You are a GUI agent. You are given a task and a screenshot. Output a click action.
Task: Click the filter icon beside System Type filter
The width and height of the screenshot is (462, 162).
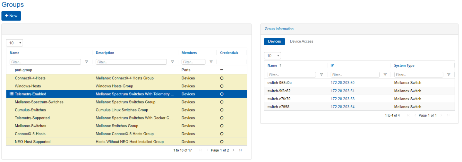click(x=449, y=75)
